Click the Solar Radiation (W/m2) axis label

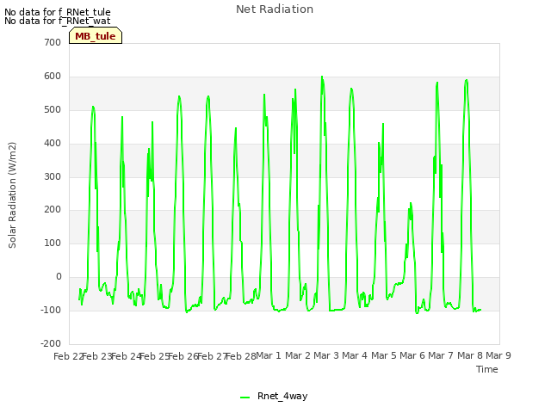[12, 195]
